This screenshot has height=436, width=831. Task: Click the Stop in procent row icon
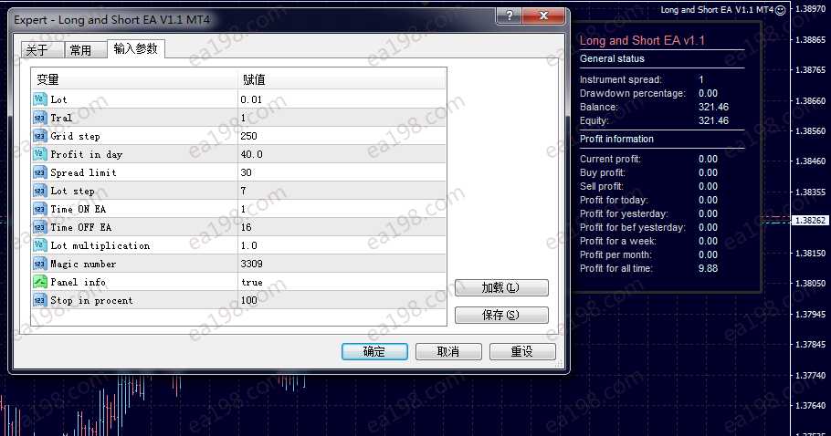coord(40,300)
